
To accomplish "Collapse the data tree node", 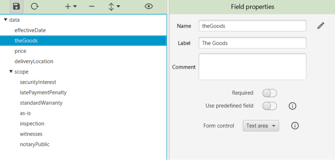I will pos(5,20).
